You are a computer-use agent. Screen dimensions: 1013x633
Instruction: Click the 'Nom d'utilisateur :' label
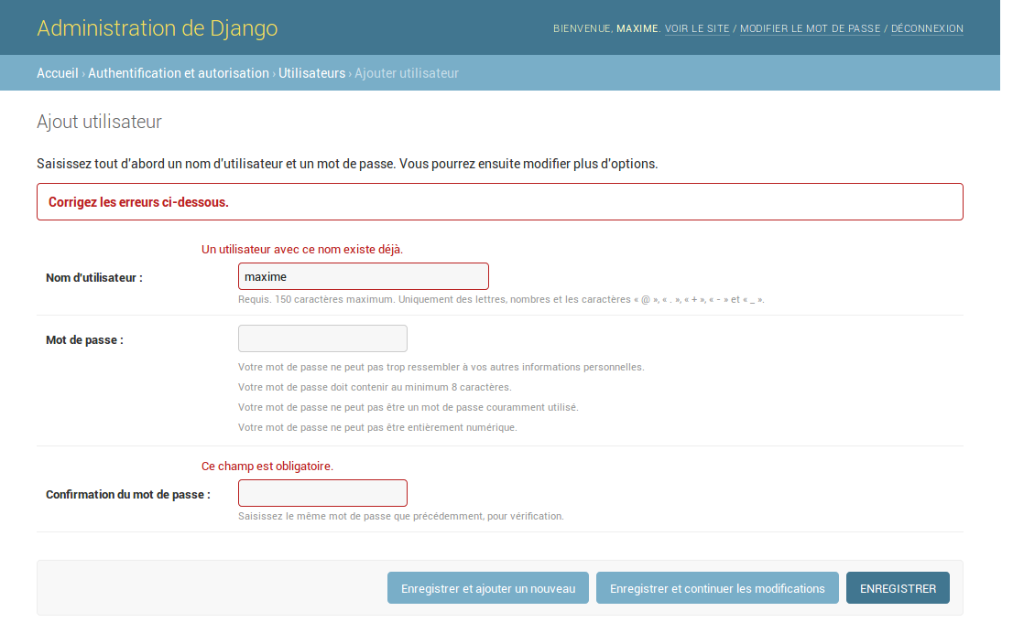pos(94,277)
